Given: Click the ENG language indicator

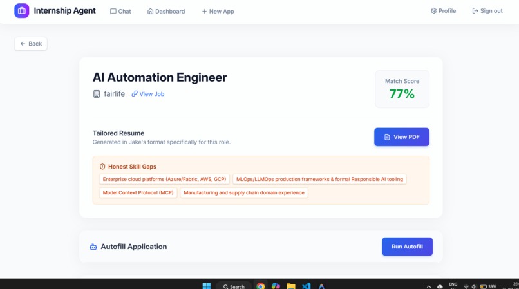Looking at the screenshot, I should click(453, 285).
